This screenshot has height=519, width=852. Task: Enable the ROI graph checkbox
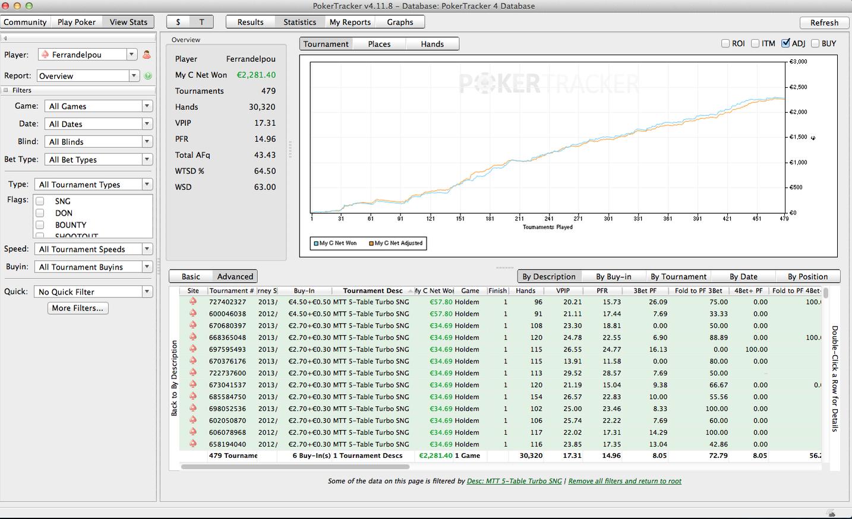(x=725, y=43)
